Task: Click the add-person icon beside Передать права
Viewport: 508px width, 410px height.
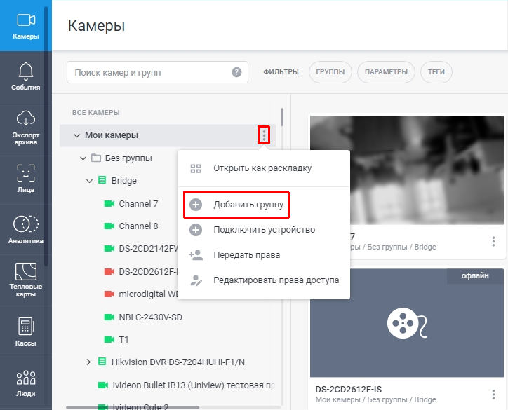Action: tap(196, 255)
